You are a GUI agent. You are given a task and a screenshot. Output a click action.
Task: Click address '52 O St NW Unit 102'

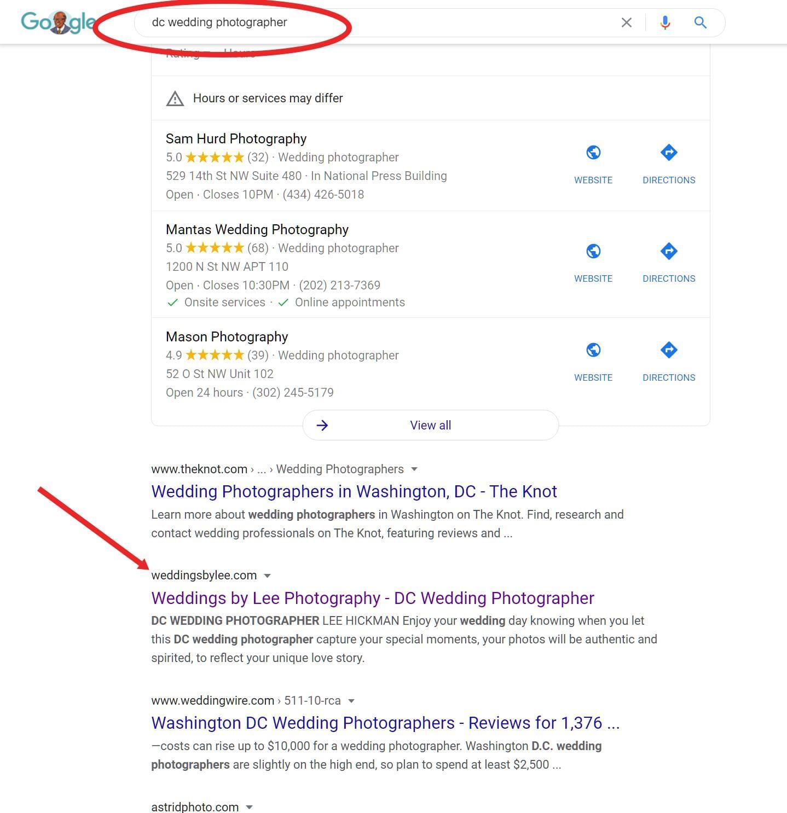(x=219, y=374)
